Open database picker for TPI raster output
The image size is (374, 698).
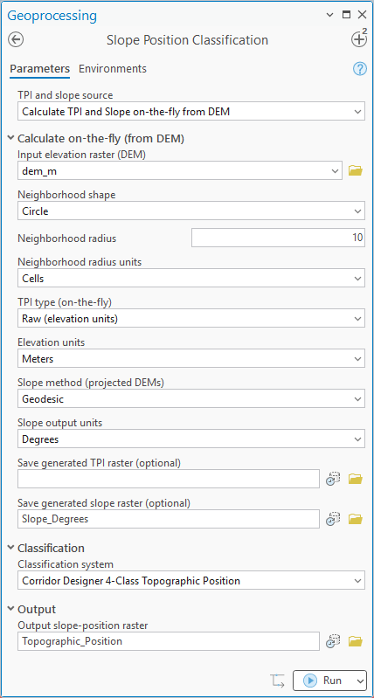point(333,479)
